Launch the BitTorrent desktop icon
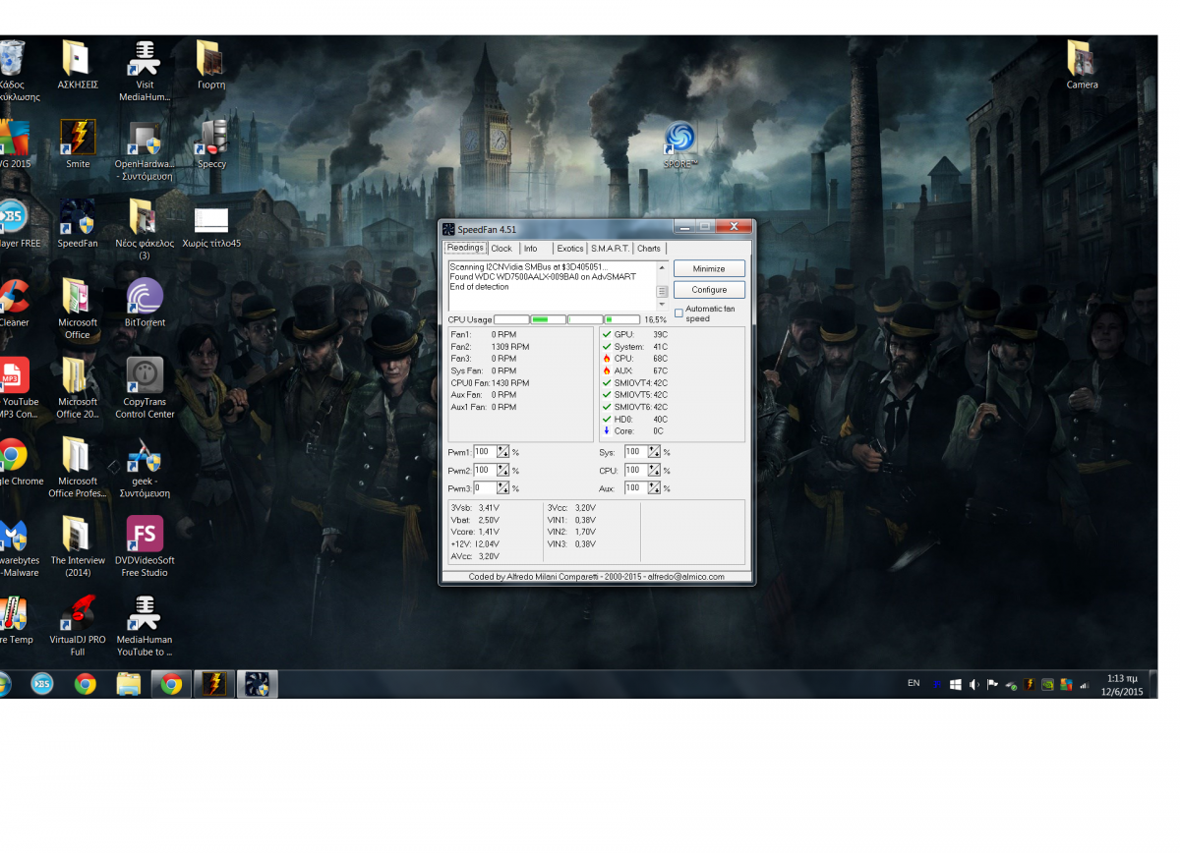This screenshot has height=853, width=1180. [145, 303]
